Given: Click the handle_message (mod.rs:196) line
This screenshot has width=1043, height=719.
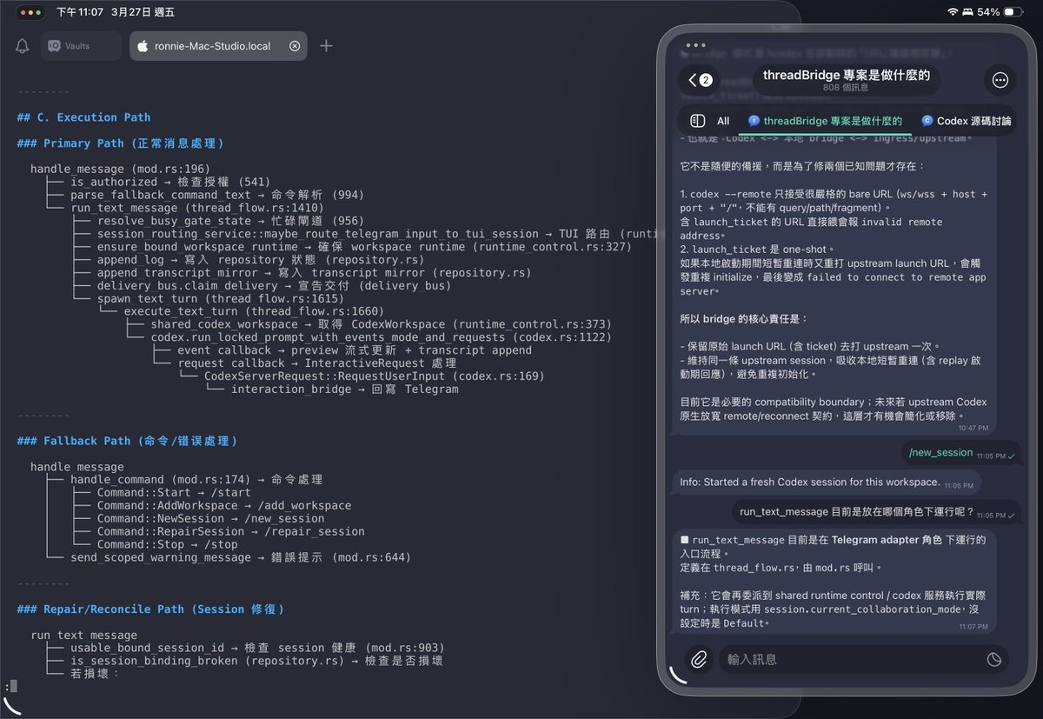Looking at the screenshot, I should click(x=120, y=169).
